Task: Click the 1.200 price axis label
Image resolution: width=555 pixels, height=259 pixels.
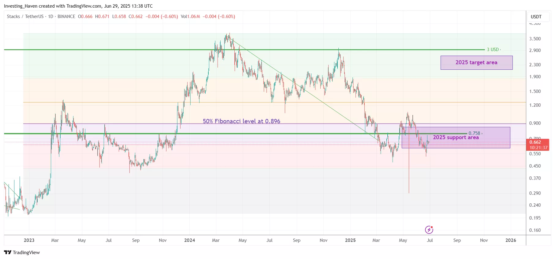Action: pyautogui.click(x=535, y=105)
